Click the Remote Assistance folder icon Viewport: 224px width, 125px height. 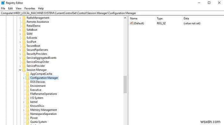(x=24, y=22)
